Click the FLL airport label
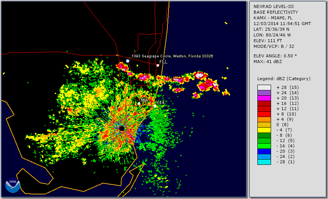The height and width of the screenshot is (199, 328). [x=163, y=62]
